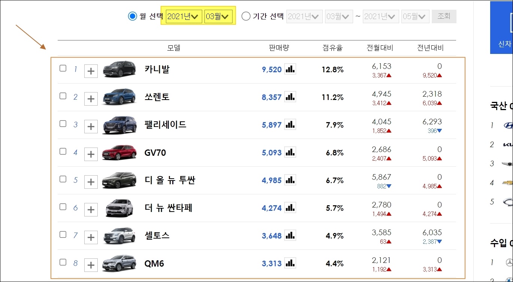Click the brand logo ranked 5 in sidebar
The width and height of the screenshot is (513, 282).
[x=508, y=202]
